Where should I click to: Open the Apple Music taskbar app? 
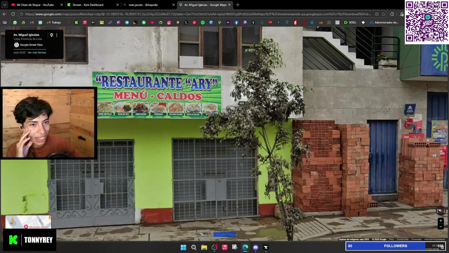pyautogui.click(x=224, y=247)
